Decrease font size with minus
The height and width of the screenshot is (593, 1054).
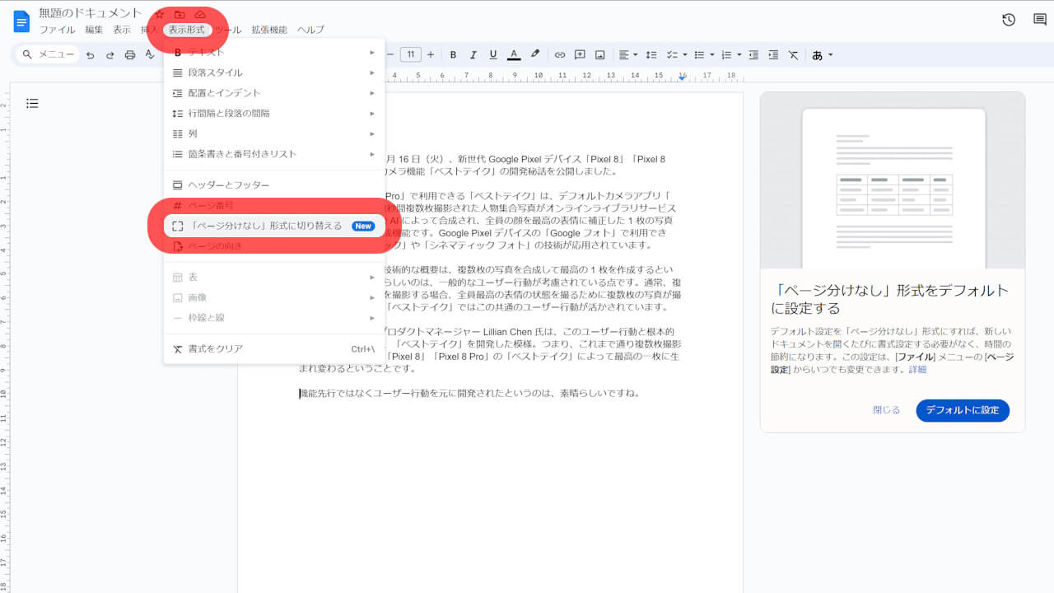(x=390, y=55)
